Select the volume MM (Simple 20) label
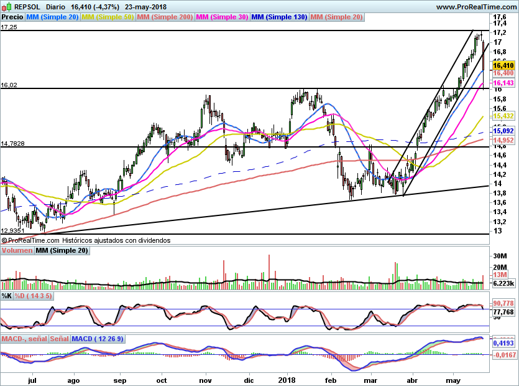519x386 pixels. (x=62, y=250)
